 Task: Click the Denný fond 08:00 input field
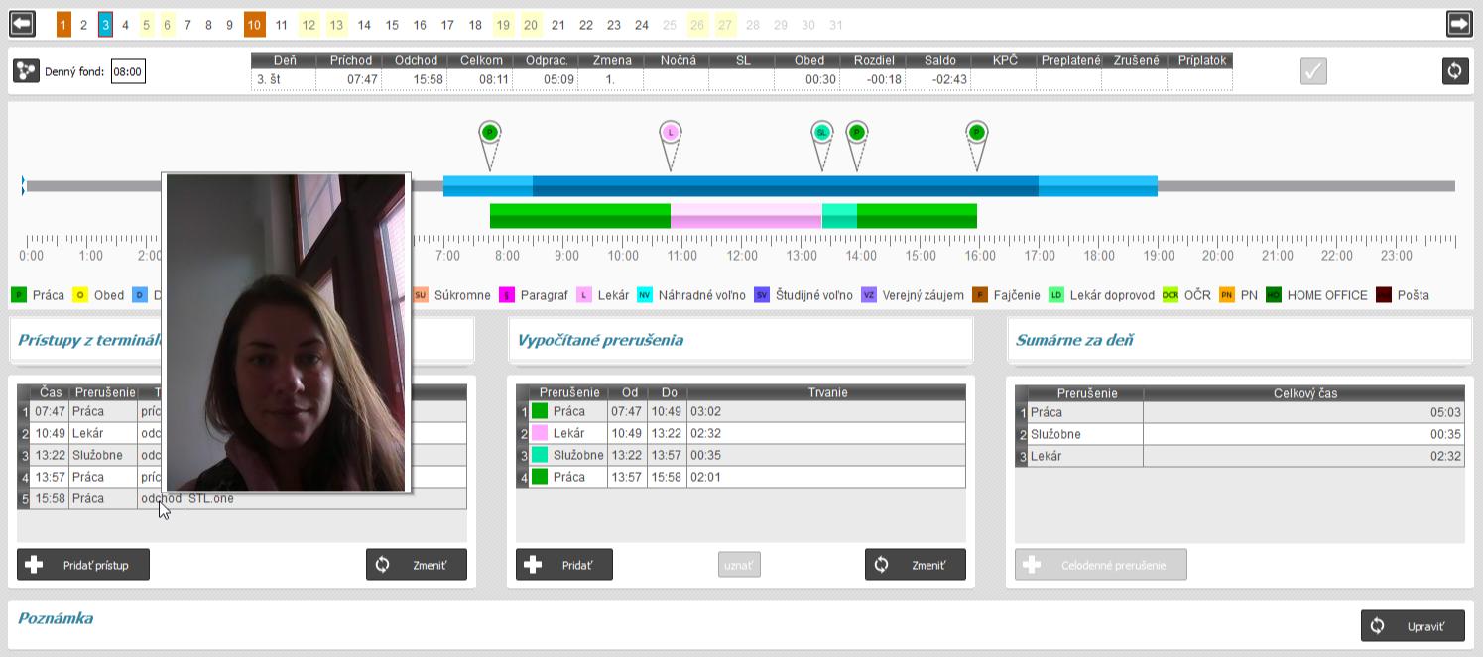click(128, 71)
